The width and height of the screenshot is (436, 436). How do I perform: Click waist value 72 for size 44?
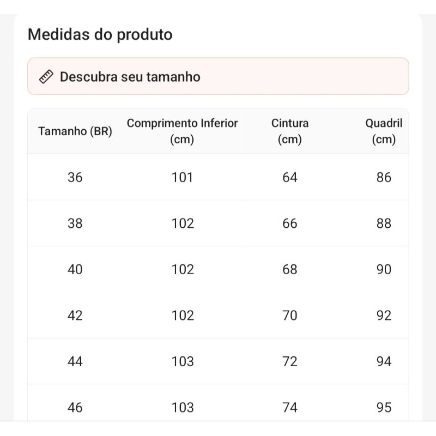point(290,361)
